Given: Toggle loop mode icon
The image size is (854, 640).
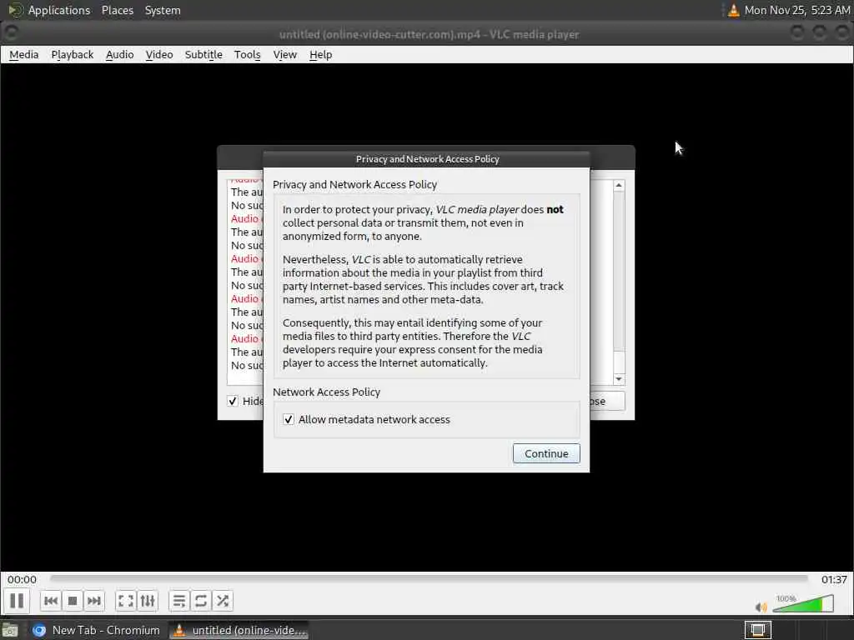Looking at the screenshot, I should pos(200,601).
